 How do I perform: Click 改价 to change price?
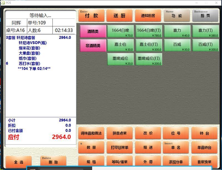(148, 133)
